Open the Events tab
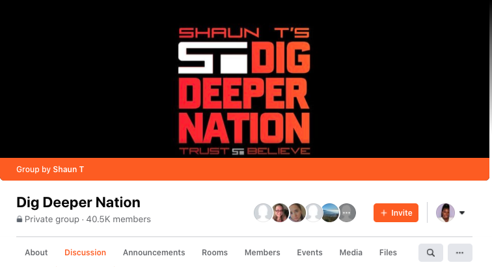The height and width of the screenshot is (267, 492). click(x=310, y=253)
